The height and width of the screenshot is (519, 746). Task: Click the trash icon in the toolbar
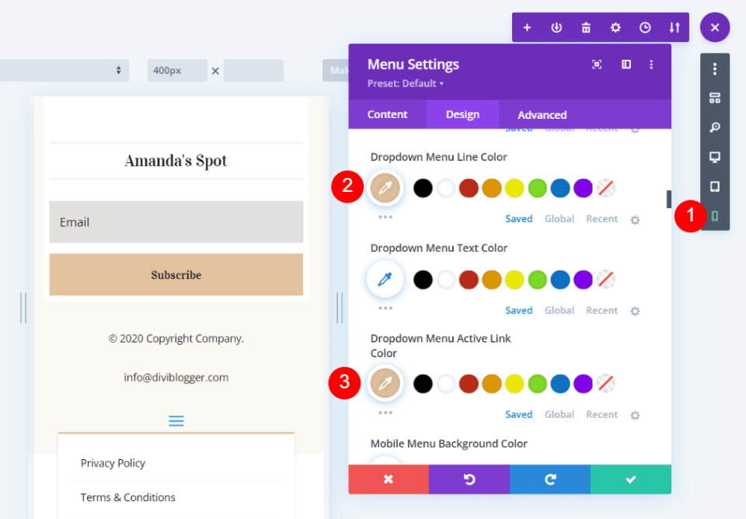pos(586,26)
